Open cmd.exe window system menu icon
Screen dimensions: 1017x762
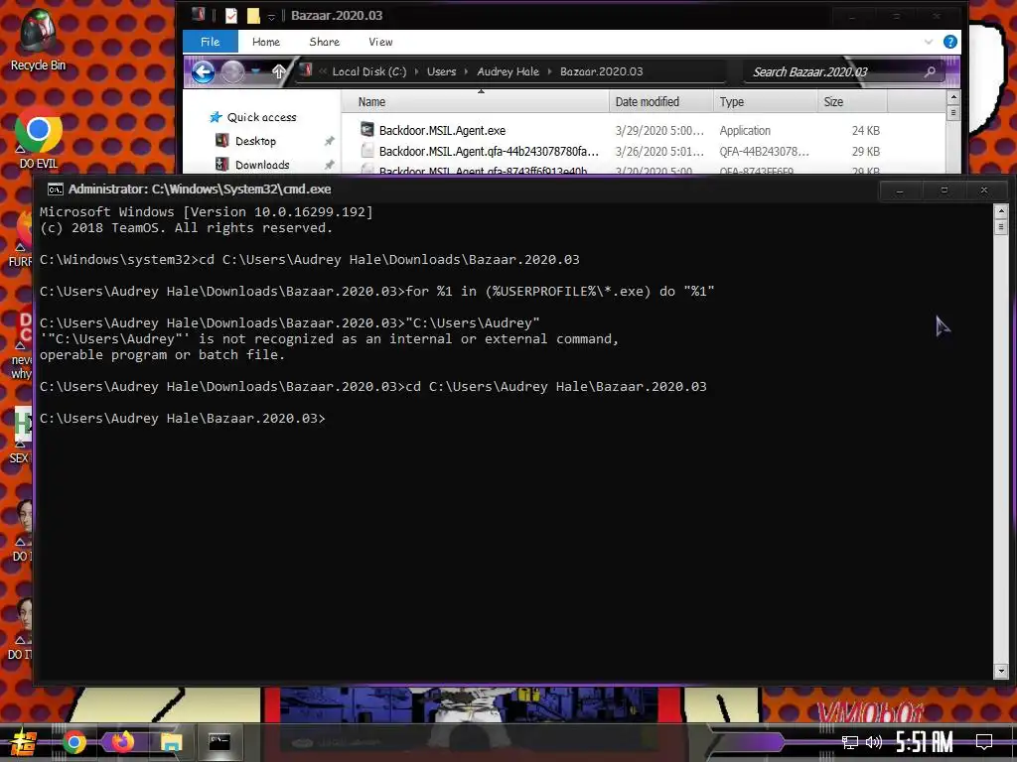[56, 190]
